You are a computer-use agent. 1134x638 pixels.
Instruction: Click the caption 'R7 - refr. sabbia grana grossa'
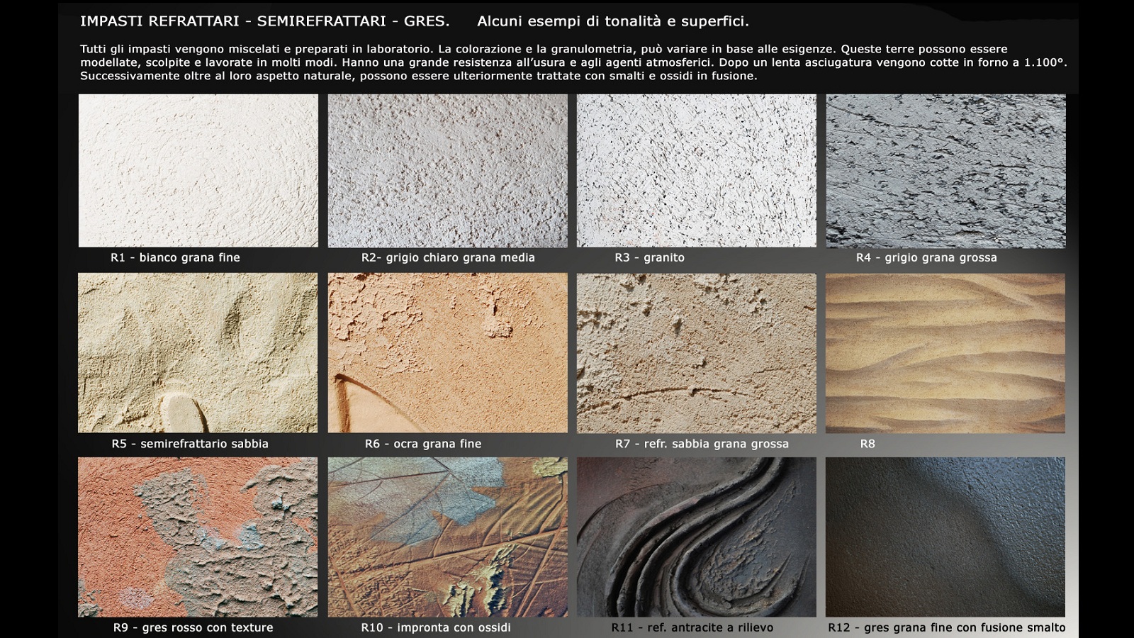click(702, 444)
